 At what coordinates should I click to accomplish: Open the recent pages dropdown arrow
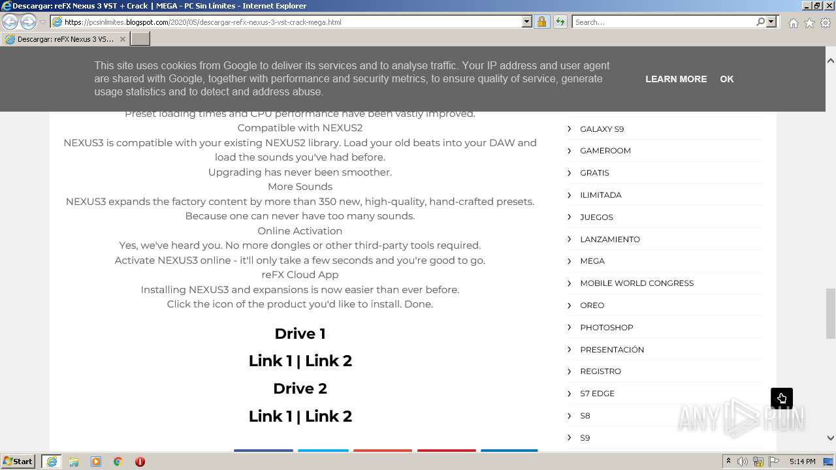tap(42, 22)
